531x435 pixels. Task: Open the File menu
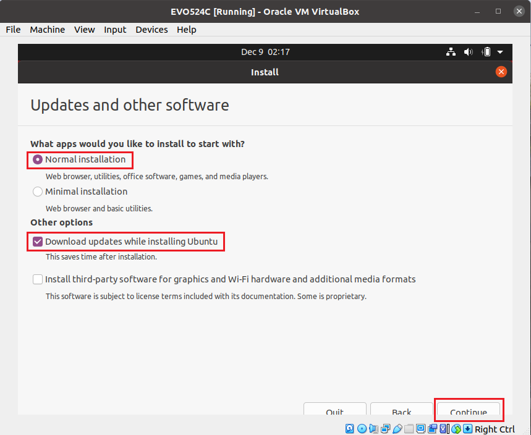click(13, 30)
